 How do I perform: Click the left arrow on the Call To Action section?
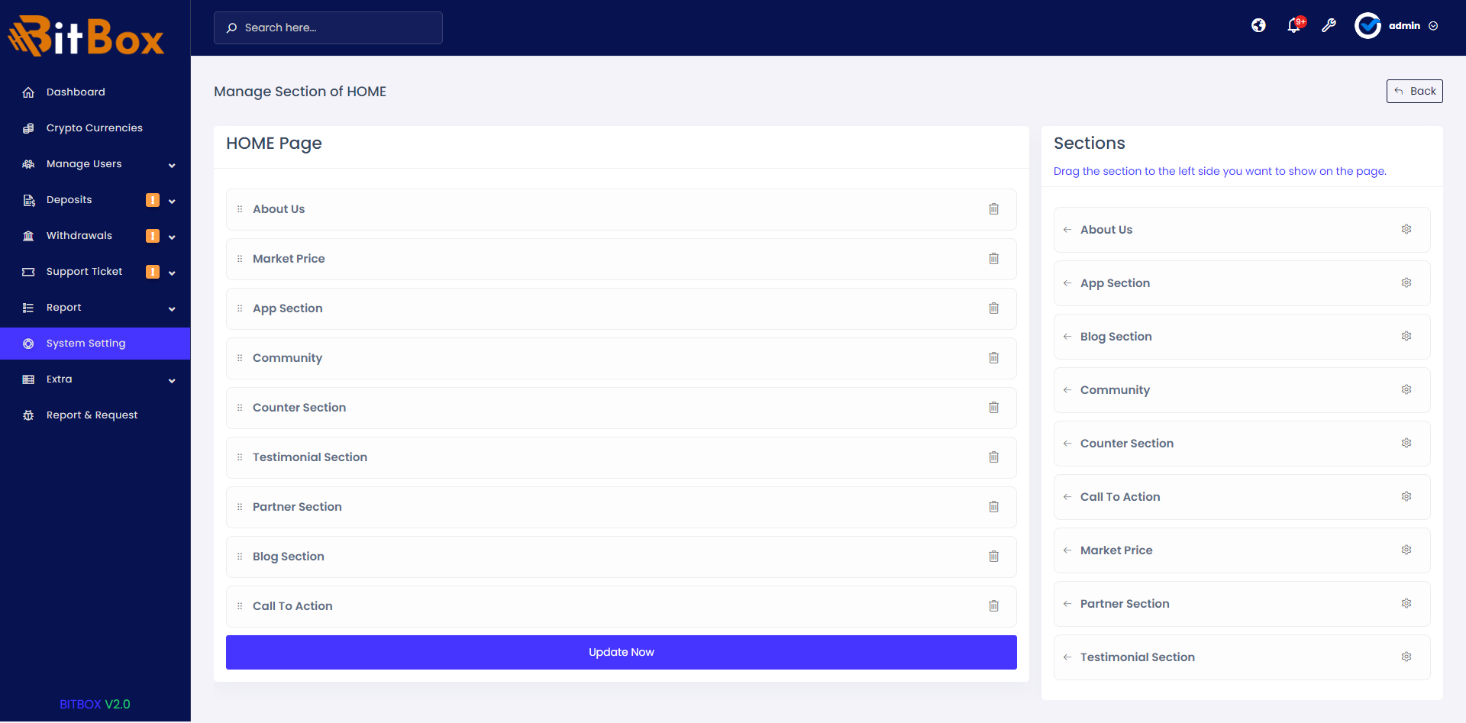[1067, 497]
